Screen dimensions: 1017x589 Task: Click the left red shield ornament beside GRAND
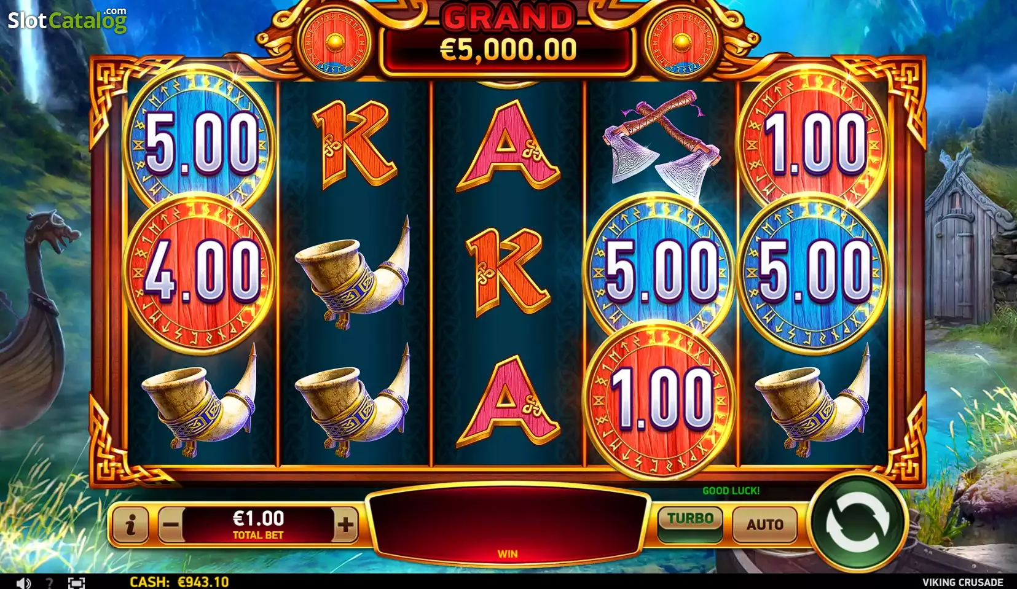coord(335,43)
